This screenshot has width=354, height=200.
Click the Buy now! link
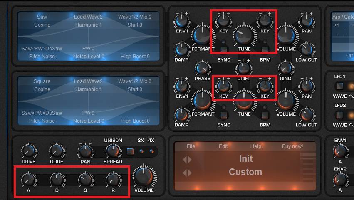point(292,146)
